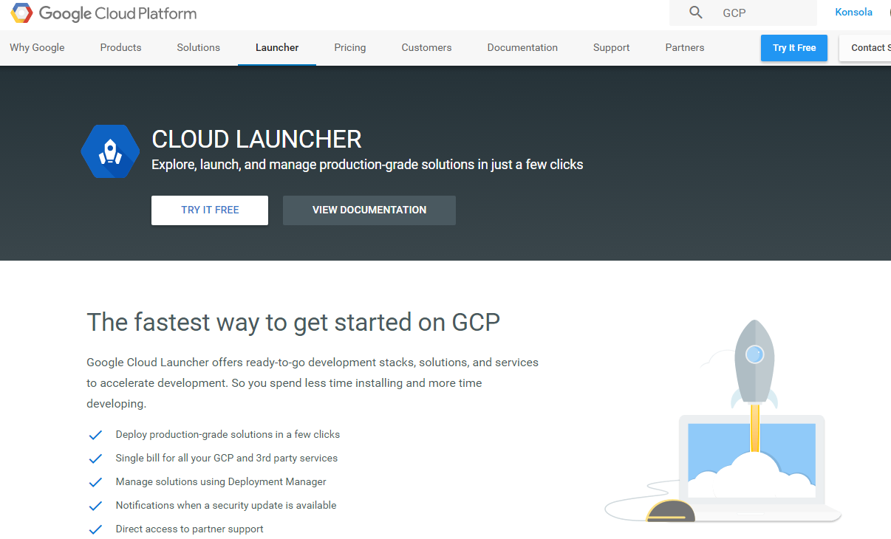Image resolution: width=891 pixels, height=539 pixels.
Task: Open the Konsola link
Action: coord(853,12)
